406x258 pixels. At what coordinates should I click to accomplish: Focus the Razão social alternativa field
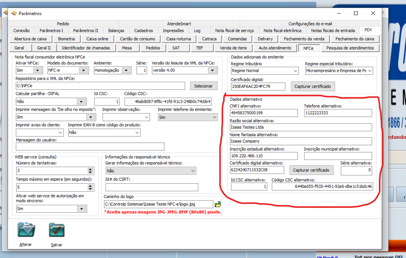(301, 127)
